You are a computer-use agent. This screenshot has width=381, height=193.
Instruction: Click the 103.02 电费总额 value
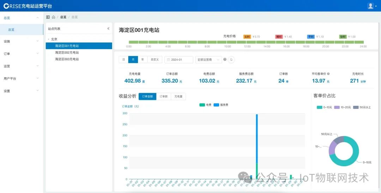coord(207,81)
